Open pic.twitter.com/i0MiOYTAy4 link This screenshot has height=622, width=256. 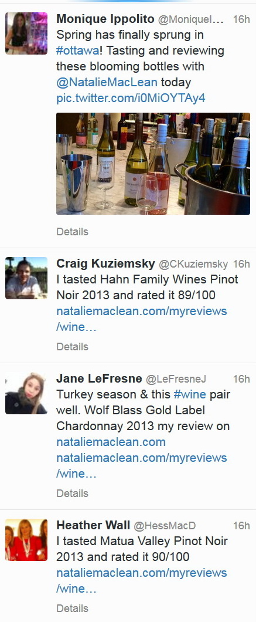tap(131, 99)
